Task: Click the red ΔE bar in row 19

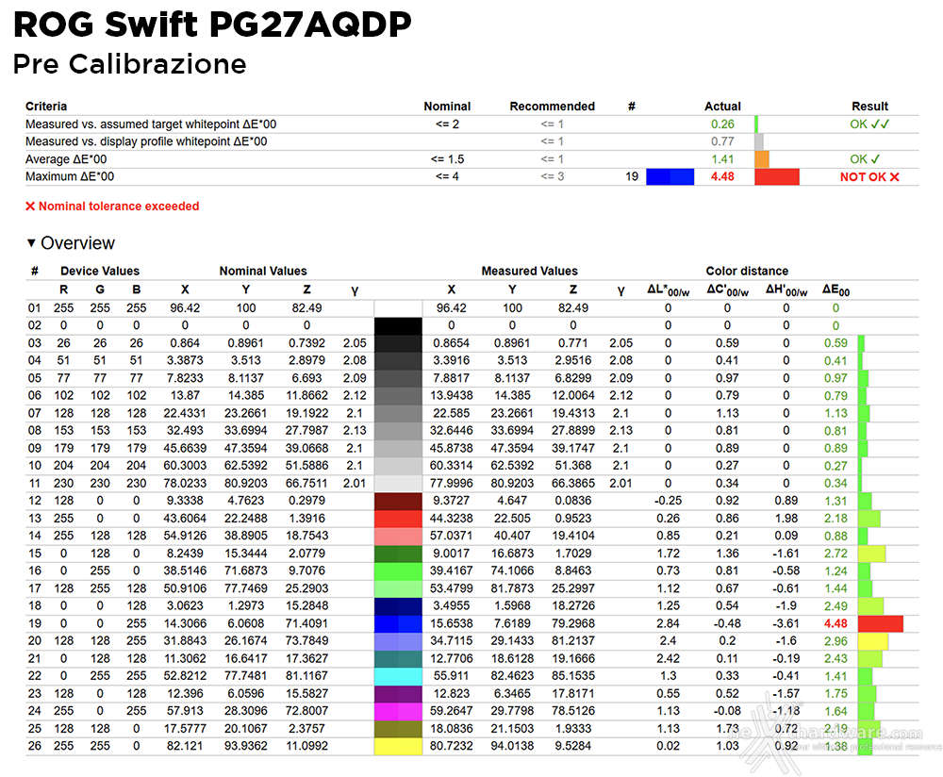Action: click(881, 623)
